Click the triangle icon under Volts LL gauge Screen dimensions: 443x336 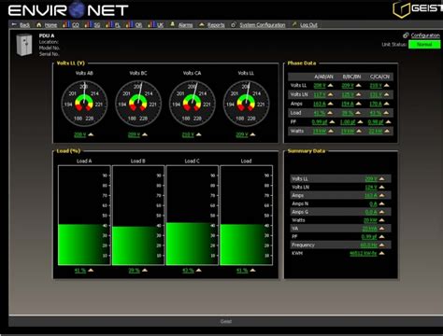[x=252, y=134]
